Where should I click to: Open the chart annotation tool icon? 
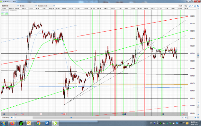pos(195,6)
